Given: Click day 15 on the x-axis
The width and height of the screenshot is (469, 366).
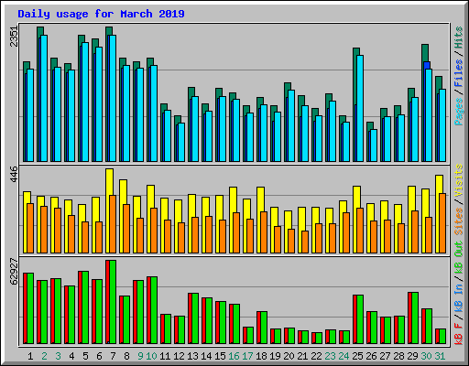Looking at the screenshot, I should click(x=220, y=356).
